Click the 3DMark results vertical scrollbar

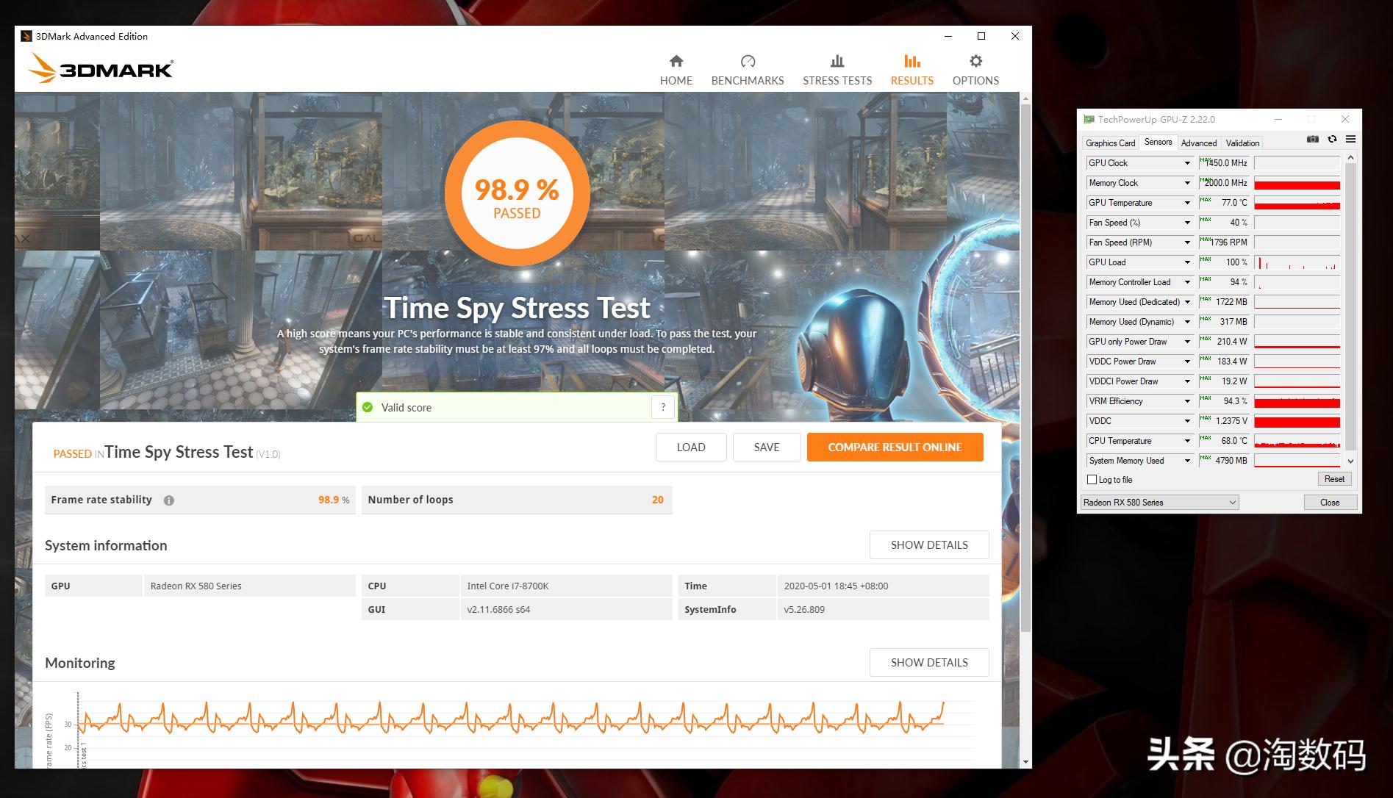coord(1025,367)
